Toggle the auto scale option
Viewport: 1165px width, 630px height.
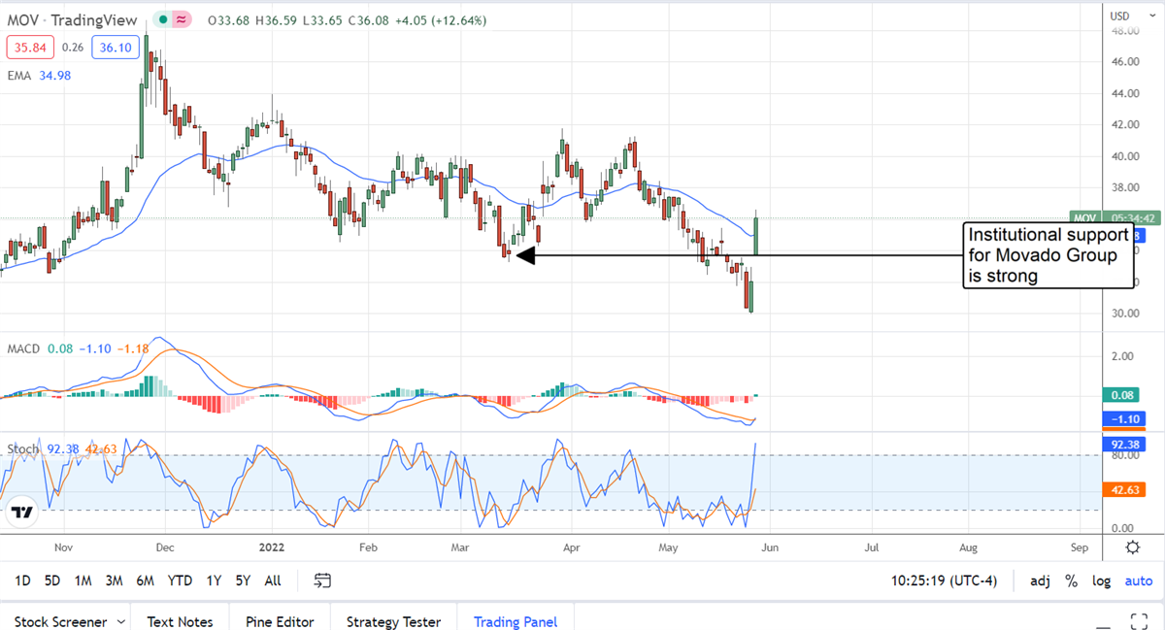[1138, 580]
